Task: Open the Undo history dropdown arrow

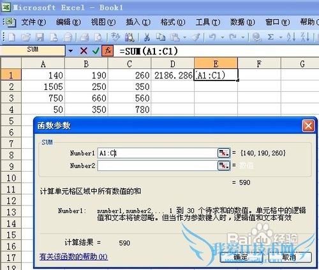Action: click(223, 38)
